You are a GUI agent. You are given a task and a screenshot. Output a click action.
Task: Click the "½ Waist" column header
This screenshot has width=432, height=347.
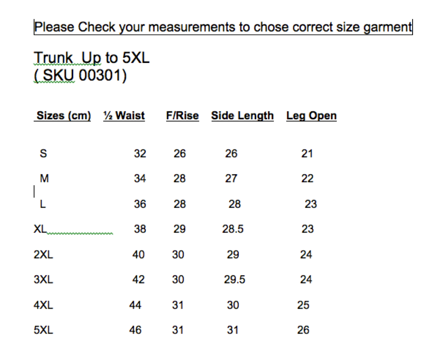coord(124,116)
